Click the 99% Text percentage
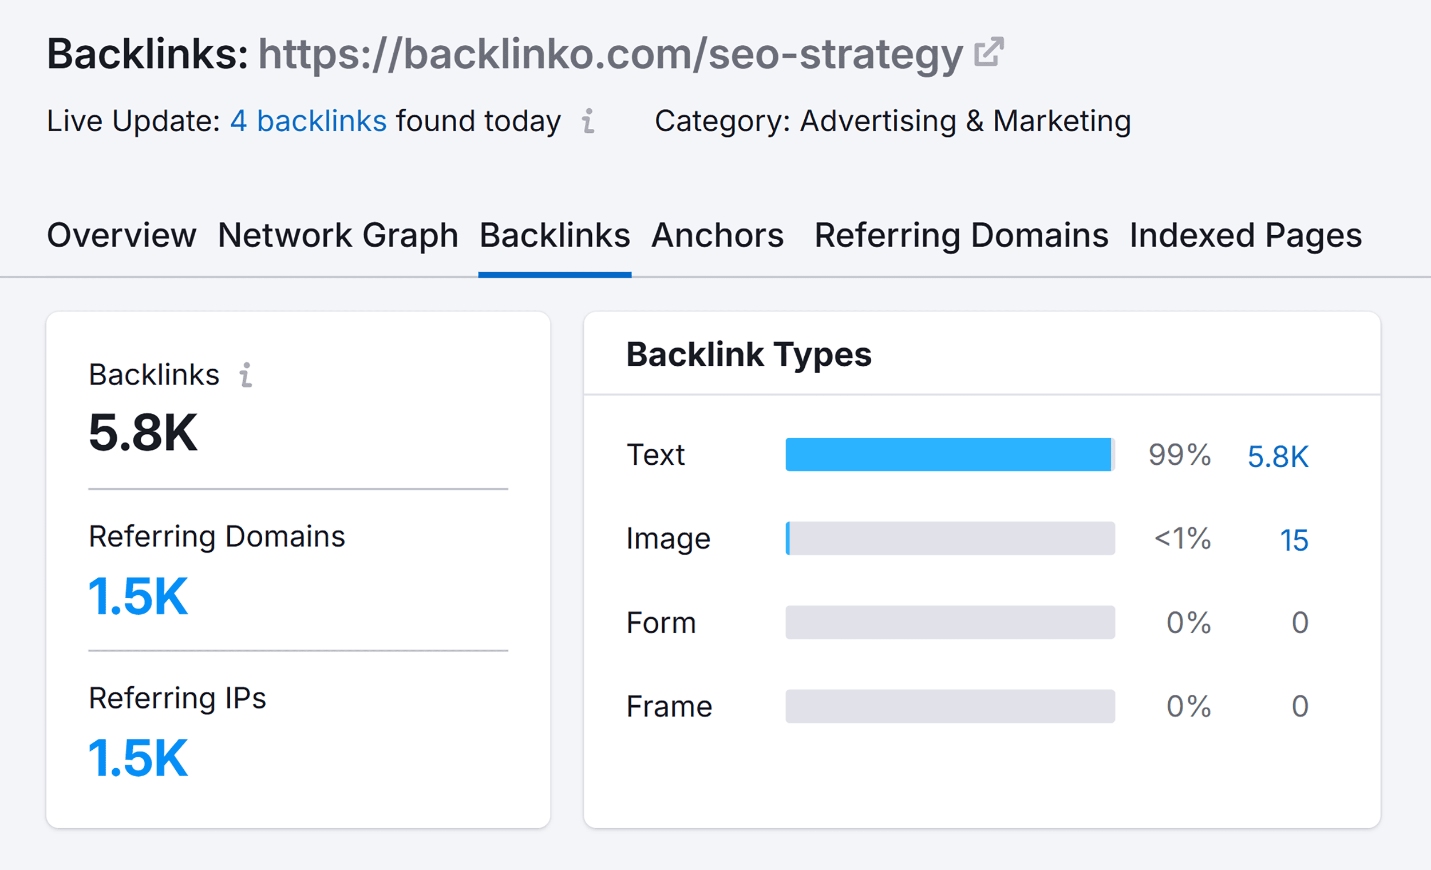 [x=1180, y=454]
